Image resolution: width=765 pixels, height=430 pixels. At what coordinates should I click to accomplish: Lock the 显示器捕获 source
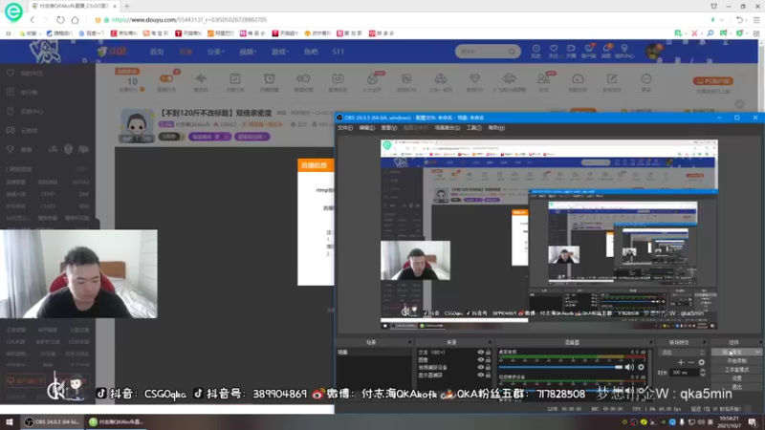point(488,375)
